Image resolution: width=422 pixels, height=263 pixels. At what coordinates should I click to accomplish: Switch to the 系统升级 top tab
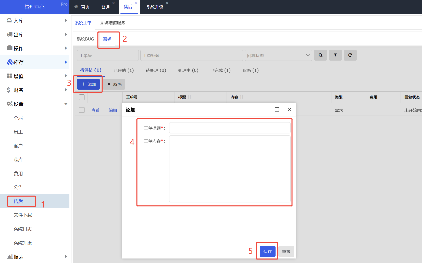tap(155, 7)
